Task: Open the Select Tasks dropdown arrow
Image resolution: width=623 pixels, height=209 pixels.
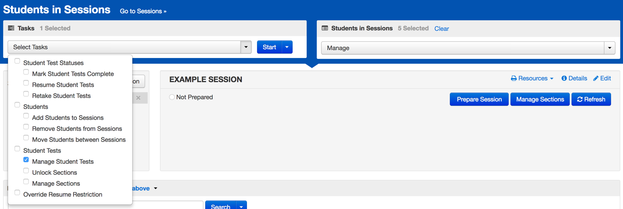Action: [246, 47]
